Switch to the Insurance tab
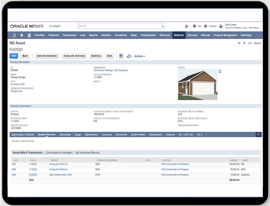 click(107, 135)
